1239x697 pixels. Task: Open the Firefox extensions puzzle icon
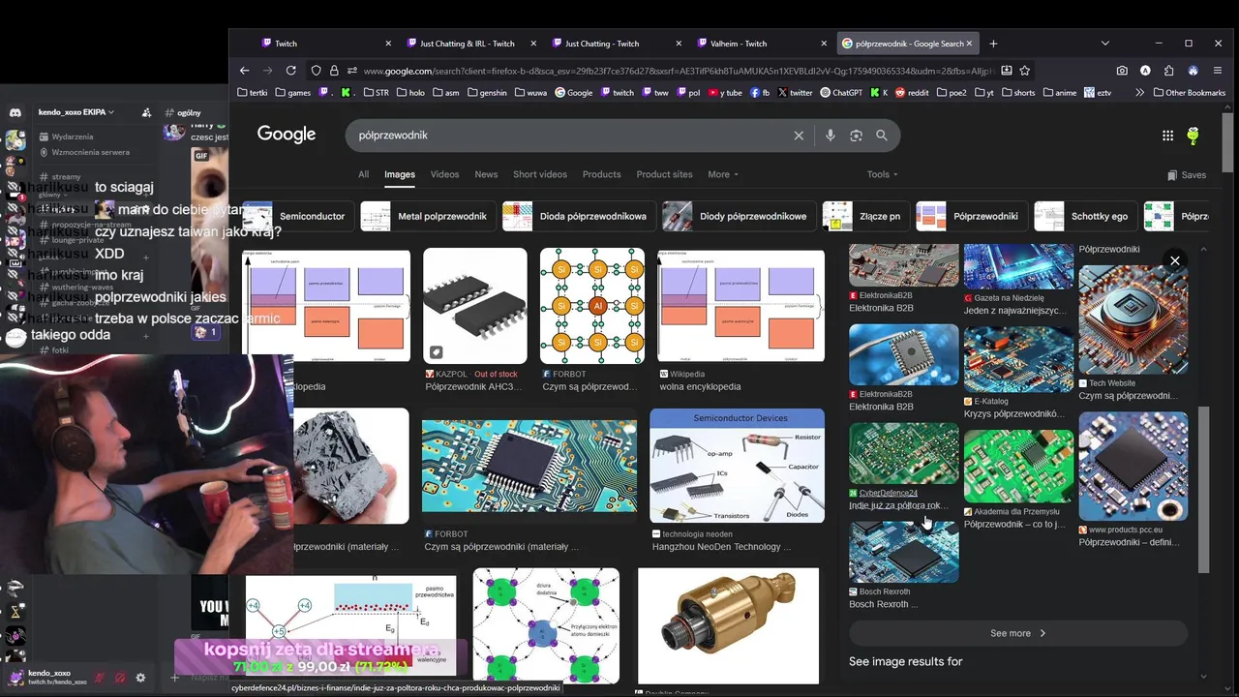click(x=1168, y=71)
